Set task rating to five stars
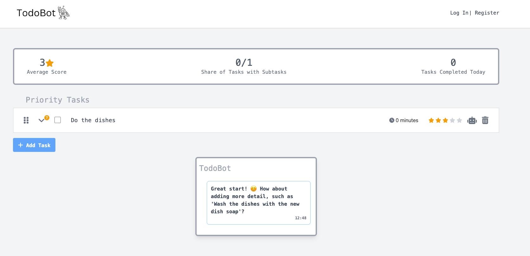The height and width of the screenshot is (256, 530). point(459,120)
